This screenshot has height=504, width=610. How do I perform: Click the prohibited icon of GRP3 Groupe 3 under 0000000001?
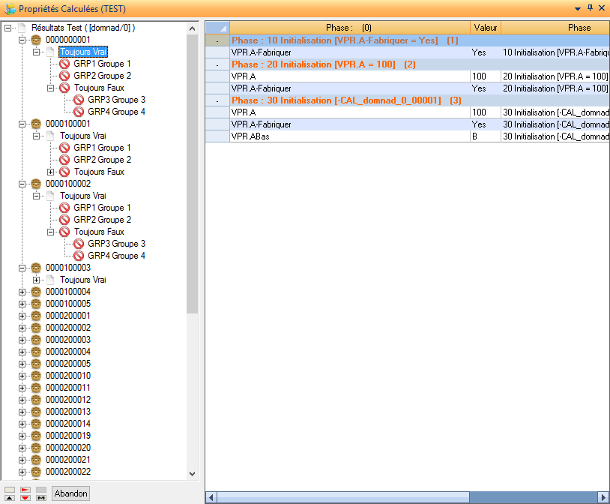pyautogui.click(x=79, y=100)
